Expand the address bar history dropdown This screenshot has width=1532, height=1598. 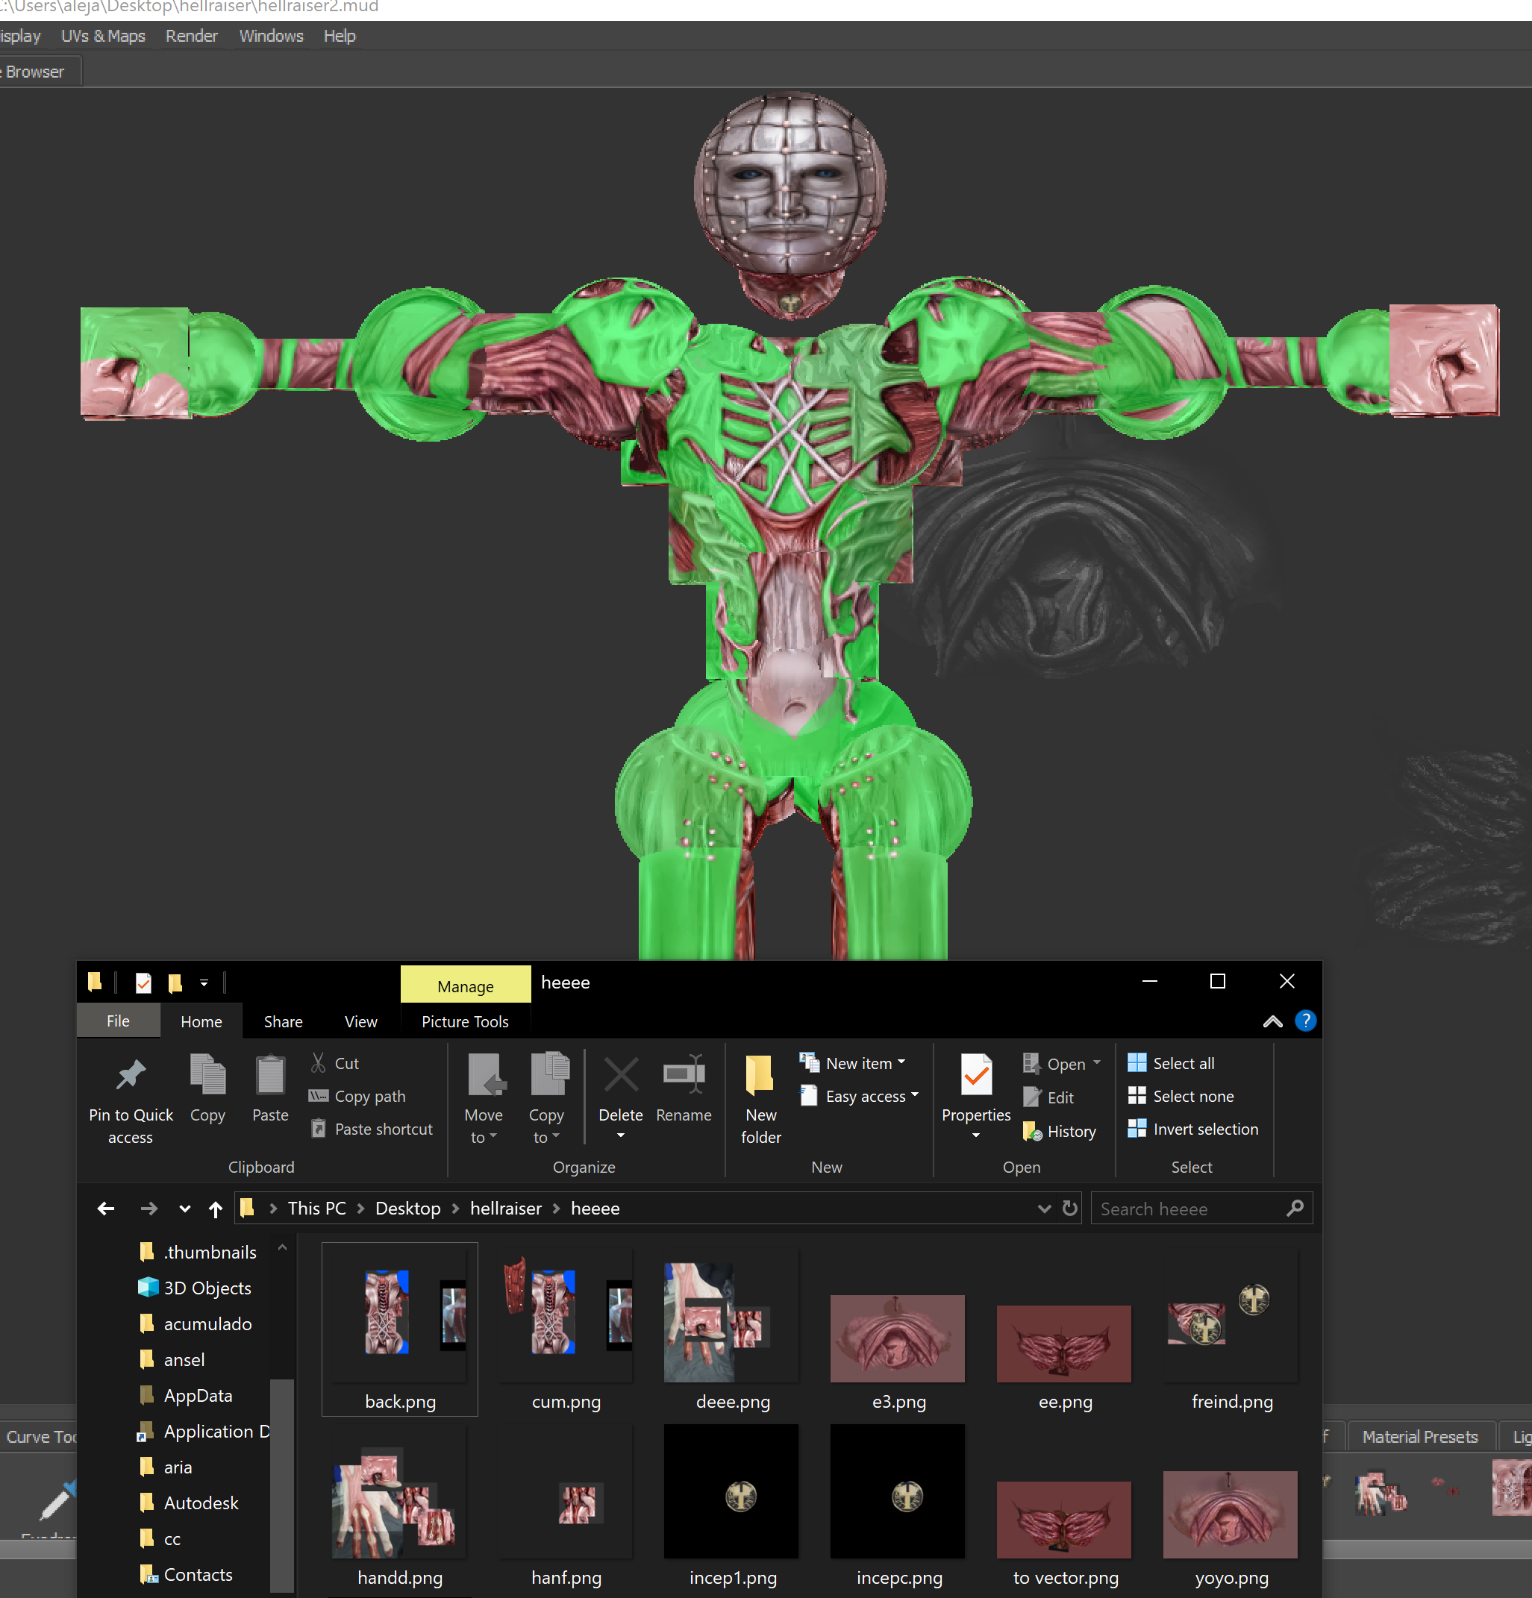pyautogui.click(x=1045, y=1209)
